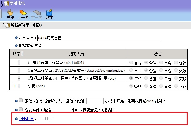Click the 下一步 (Next step) icon
Viewport: 191px width, 127px height.
click(36, 14)
